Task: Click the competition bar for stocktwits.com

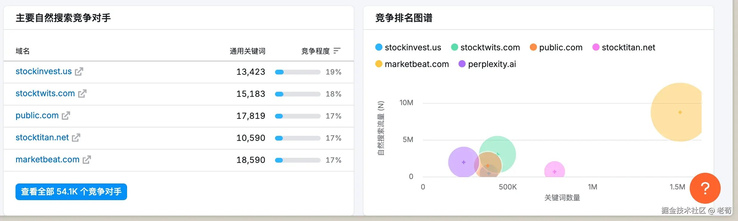Action: (298, 94)
